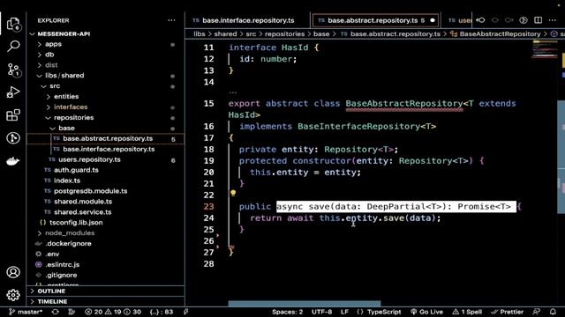Open the Accounts menu icon

(x=13, y=272)
